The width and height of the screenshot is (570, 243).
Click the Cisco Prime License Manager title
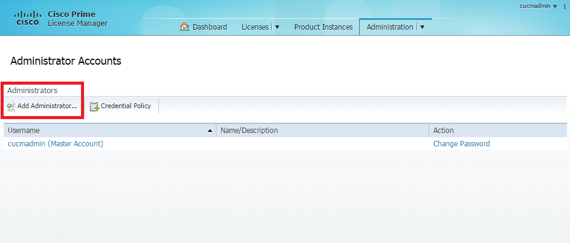[x=77, y=19]
